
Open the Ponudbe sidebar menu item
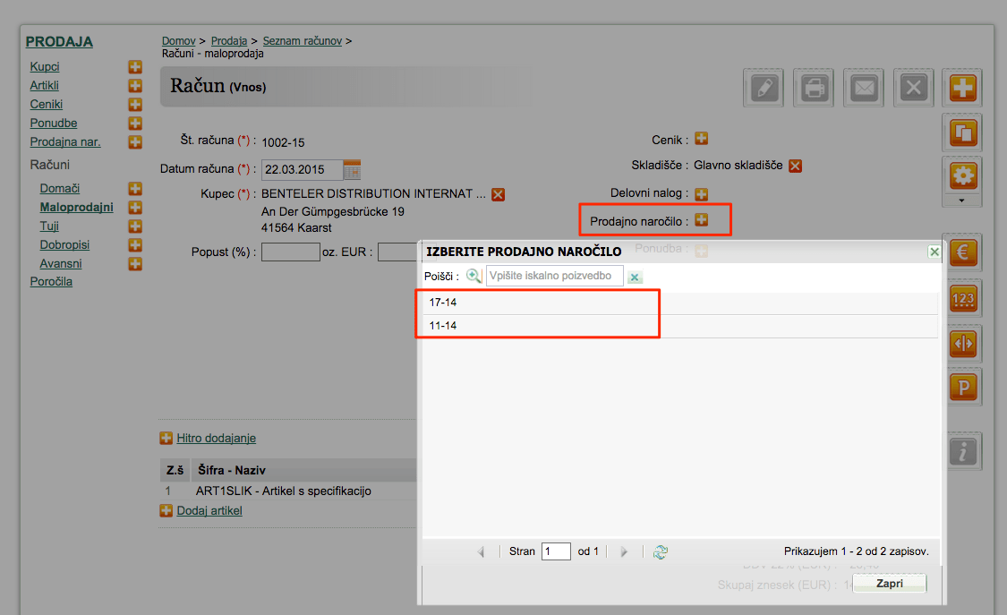pyautogui.click(x=54, y=124)
